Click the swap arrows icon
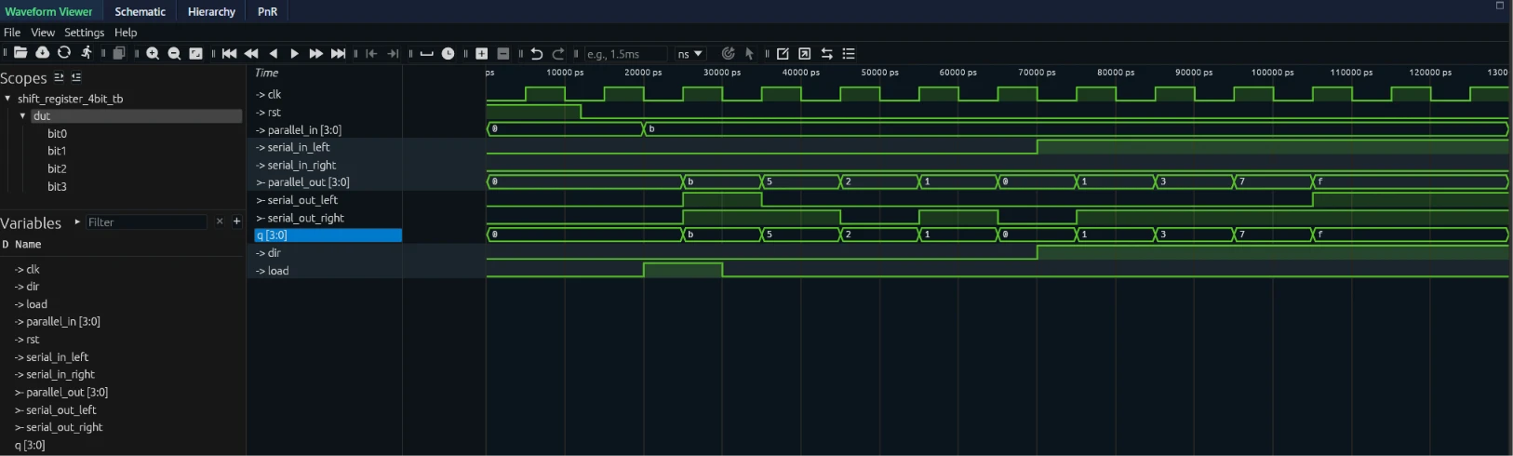 pyautogui.click(x=826, y=53)
